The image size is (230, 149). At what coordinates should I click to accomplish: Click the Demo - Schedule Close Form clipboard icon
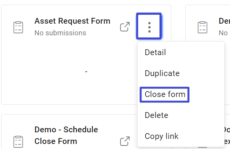click(x=18, y=142)
